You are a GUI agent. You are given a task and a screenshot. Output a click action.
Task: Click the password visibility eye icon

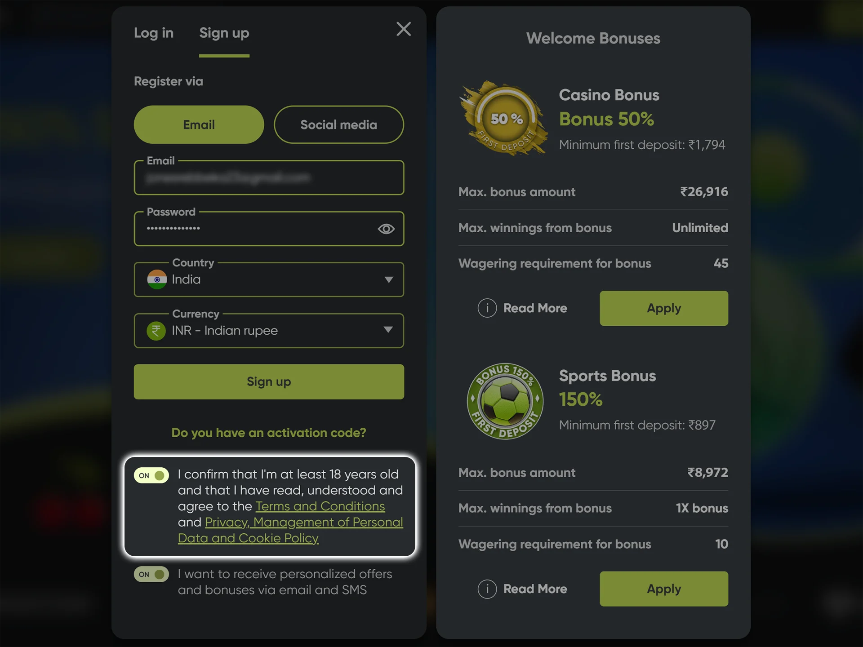point(386,228)
